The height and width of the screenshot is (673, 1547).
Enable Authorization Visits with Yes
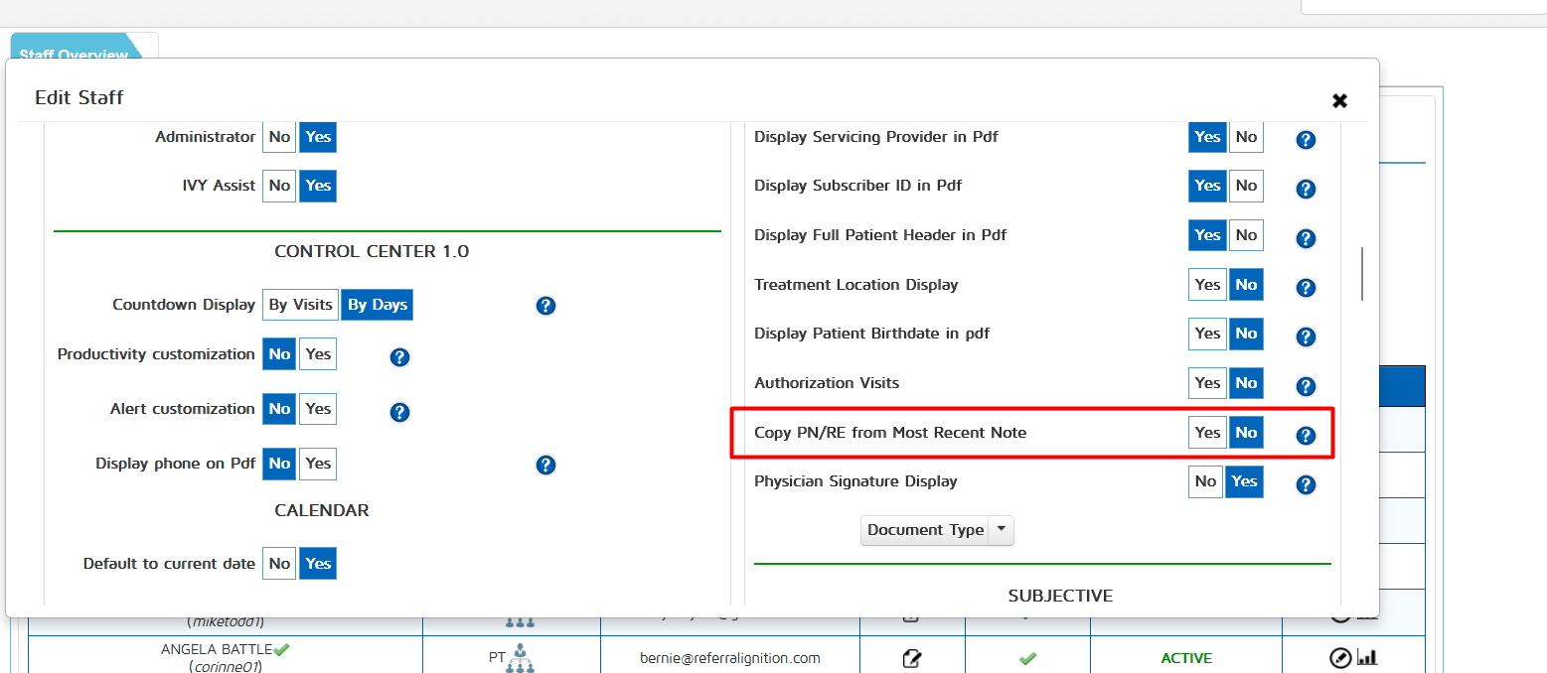(1207, 383)
